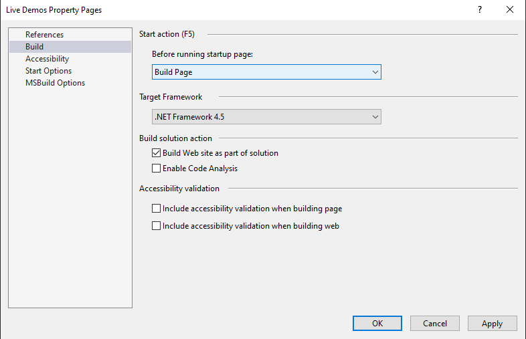Click the .NET Framework 4.5 dropdown arrow

pos(375,117)
